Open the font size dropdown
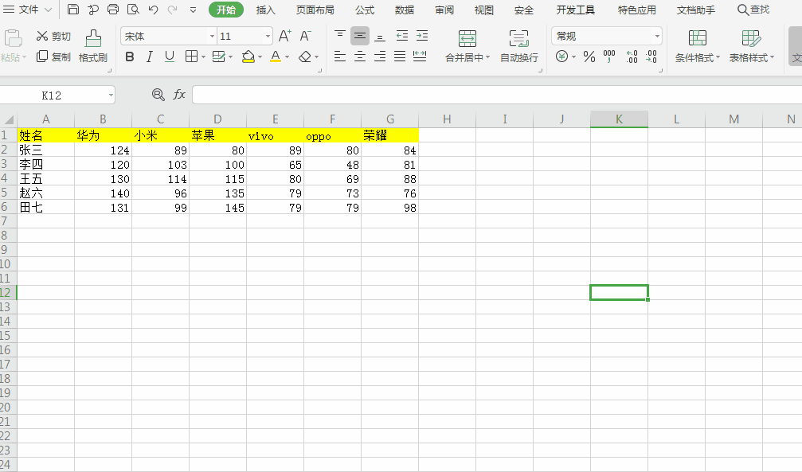802x472 pixels. click(268, 37)
